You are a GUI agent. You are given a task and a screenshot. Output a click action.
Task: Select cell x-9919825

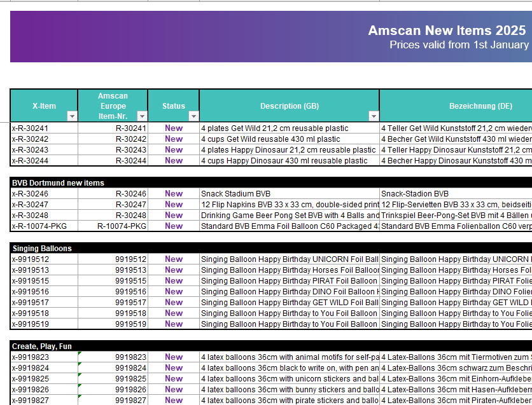point(44,378)
